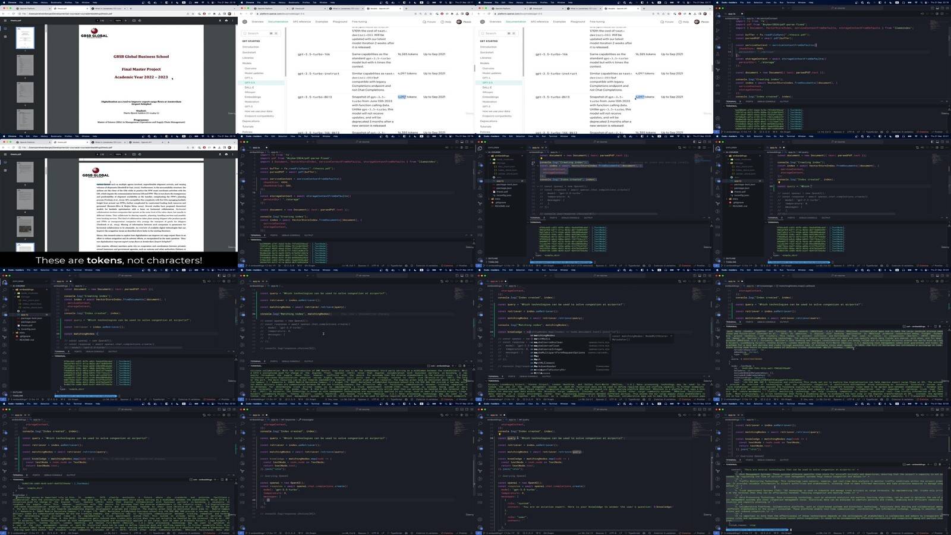Toggle primary sidebar in highlighted-code VS Code title bar

[x=694, y=142]
